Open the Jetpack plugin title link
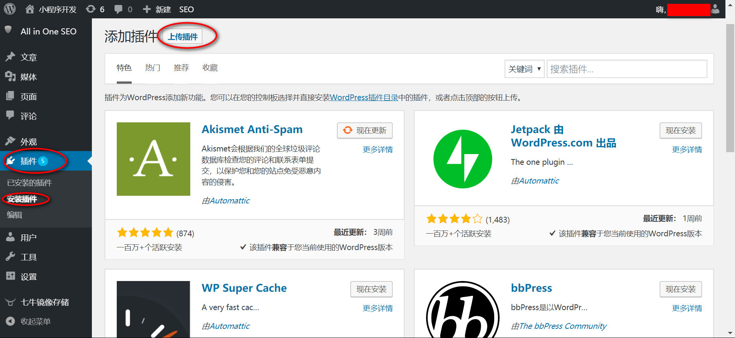Viewport: 735px width, 338px height. pyautogui.click(x=563, y=136)
